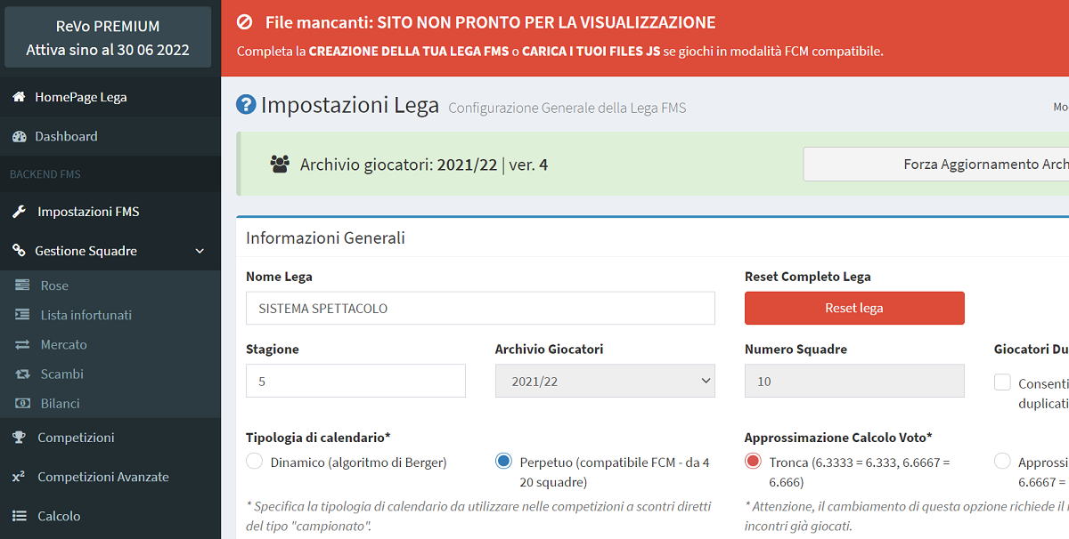Click the Nome Lega text field

(x=480, y=309)
